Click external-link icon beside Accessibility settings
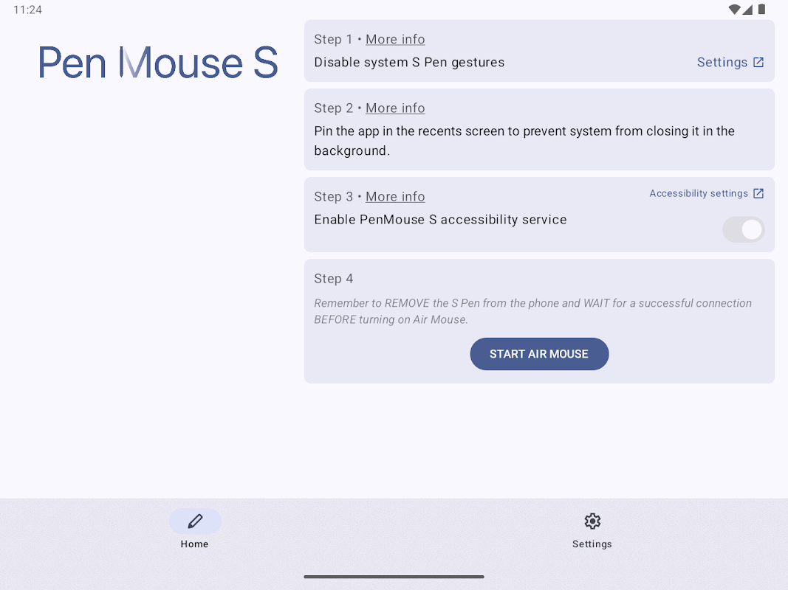The height and width of the screenshot is (590, 788). tap(758, 194)
